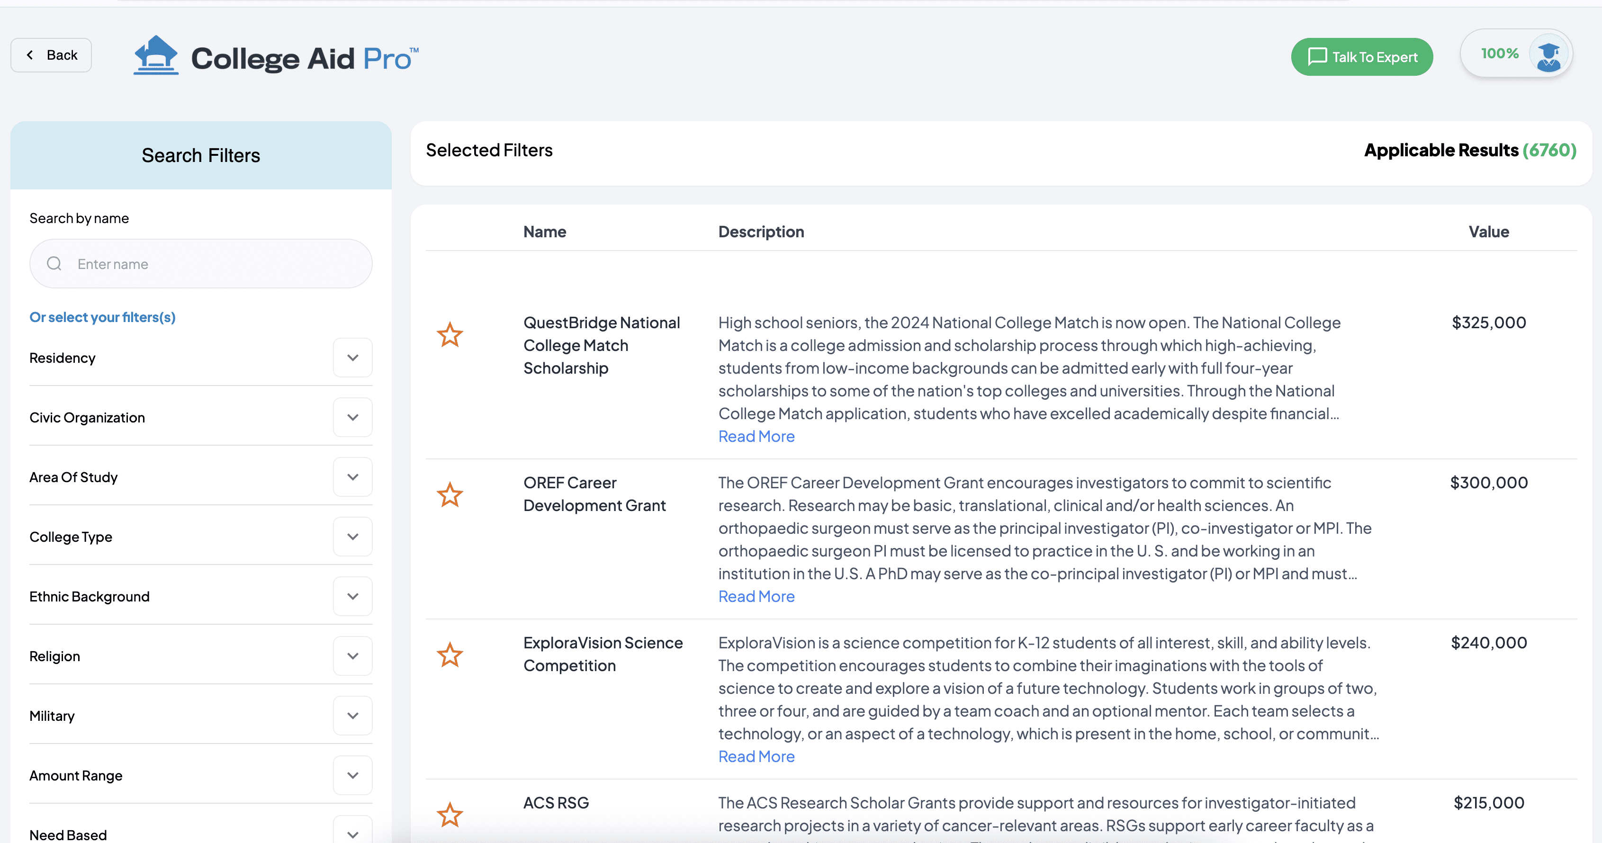This screenshot has width=1602, height=843.
Task: Open Talk To Expert chat
Action: click(1362, 56)
